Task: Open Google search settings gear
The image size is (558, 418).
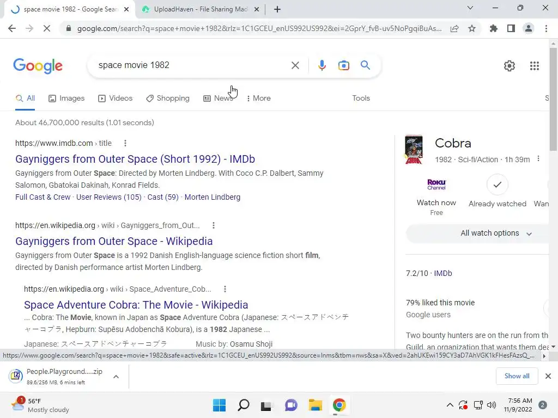Action: 510,66
